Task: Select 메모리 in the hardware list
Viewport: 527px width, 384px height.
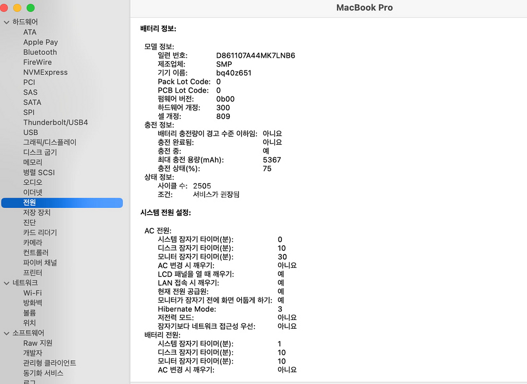Action: [x=33, y=163]
